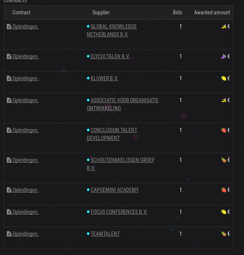Click the Bids column header
This screenshot has height=255, width=244.
(x=178, y=12)
